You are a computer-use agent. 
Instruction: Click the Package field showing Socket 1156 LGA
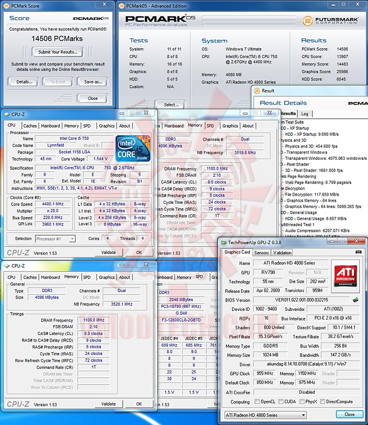pos(75,152)
